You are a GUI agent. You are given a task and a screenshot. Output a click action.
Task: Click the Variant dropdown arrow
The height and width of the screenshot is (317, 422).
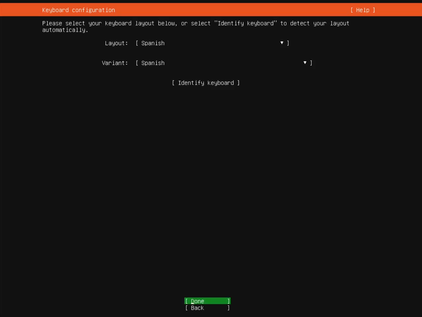pyautogui.click(x=305, y=62)
